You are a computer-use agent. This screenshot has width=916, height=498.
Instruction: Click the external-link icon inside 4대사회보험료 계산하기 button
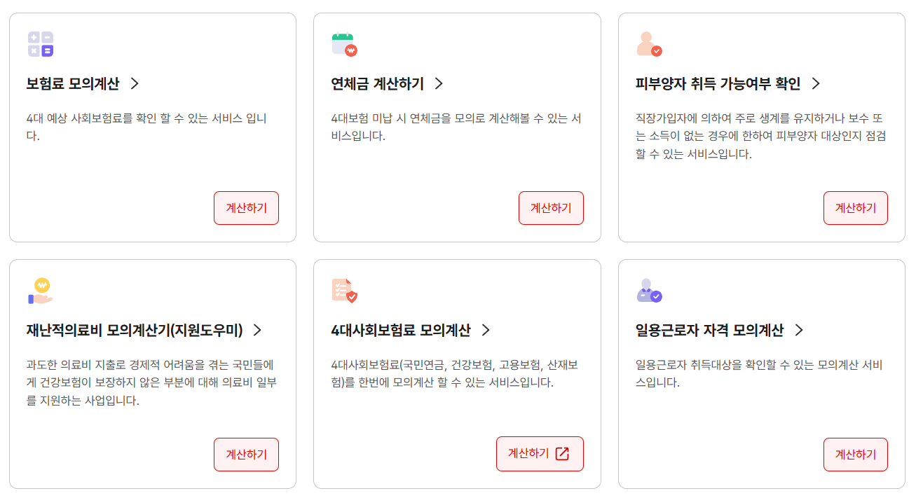coord(562,454)
